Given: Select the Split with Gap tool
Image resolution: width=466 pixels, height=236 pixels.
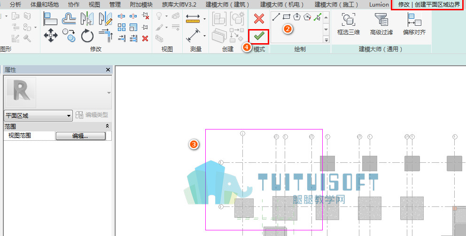Looking at the screenshot, I should point(133,16).
